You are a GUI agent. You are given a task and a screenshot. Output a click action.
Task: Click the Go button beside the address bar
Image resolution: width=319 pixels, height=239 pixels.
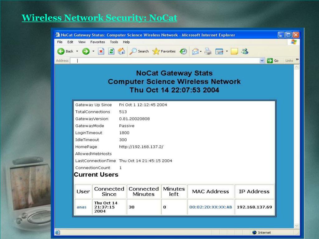273,61
